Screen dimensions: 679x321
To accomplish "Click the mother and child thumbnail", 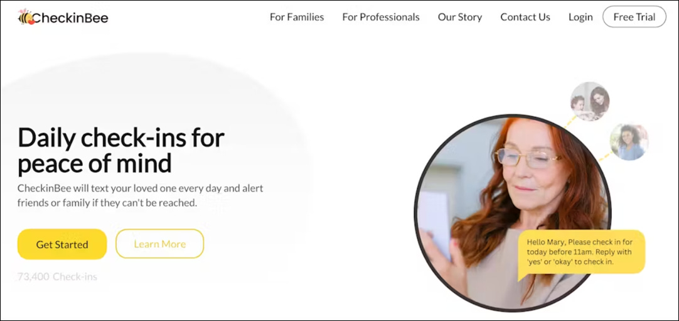I will tap(590, 101).
